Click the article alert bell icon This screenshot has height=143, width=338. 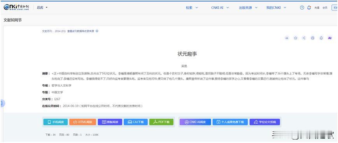[321, 38]
